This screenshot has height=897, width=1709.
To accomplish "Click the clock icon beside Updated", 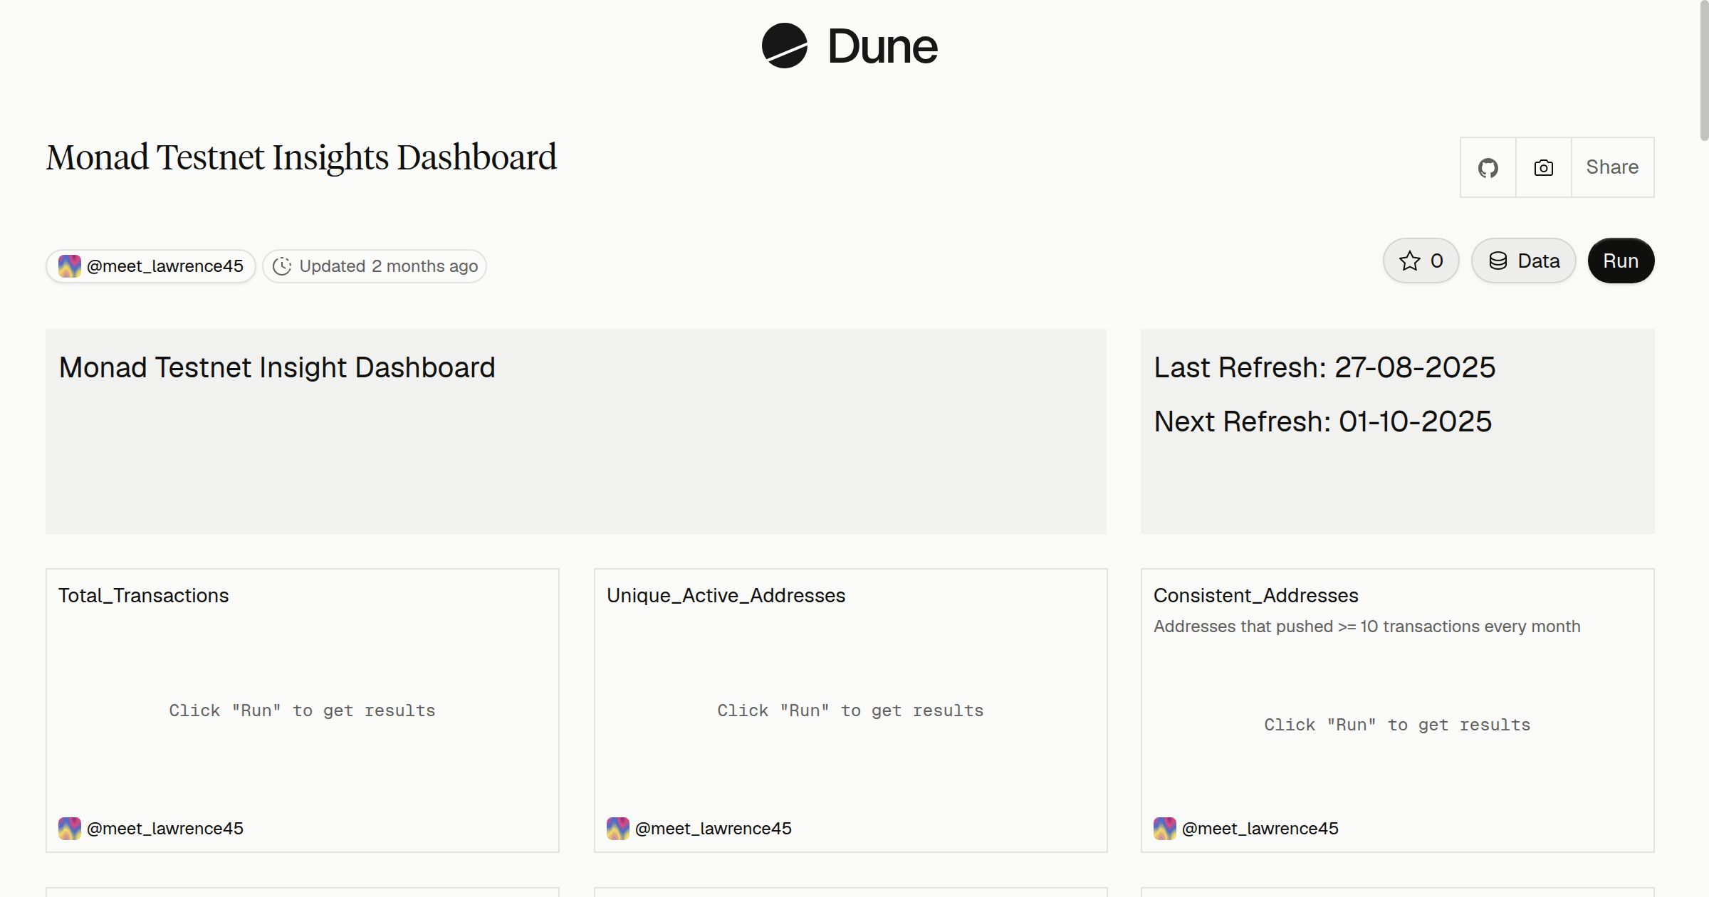I will pyautogui.click(x=282, y=266).
